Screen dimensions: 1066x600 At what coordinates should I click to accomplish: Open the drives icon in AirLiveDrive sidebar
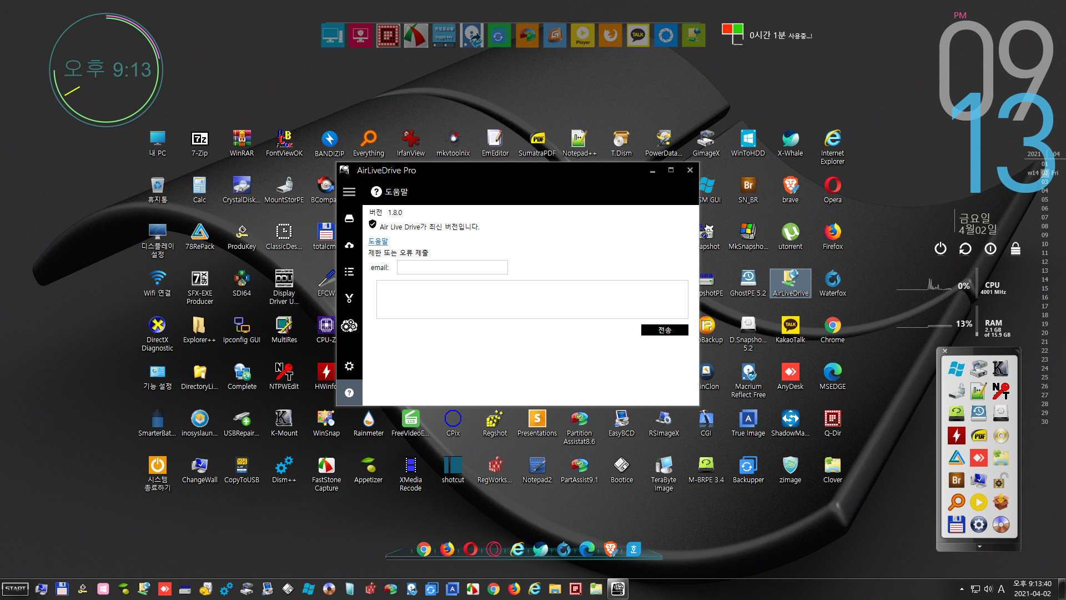click(349, 218)
